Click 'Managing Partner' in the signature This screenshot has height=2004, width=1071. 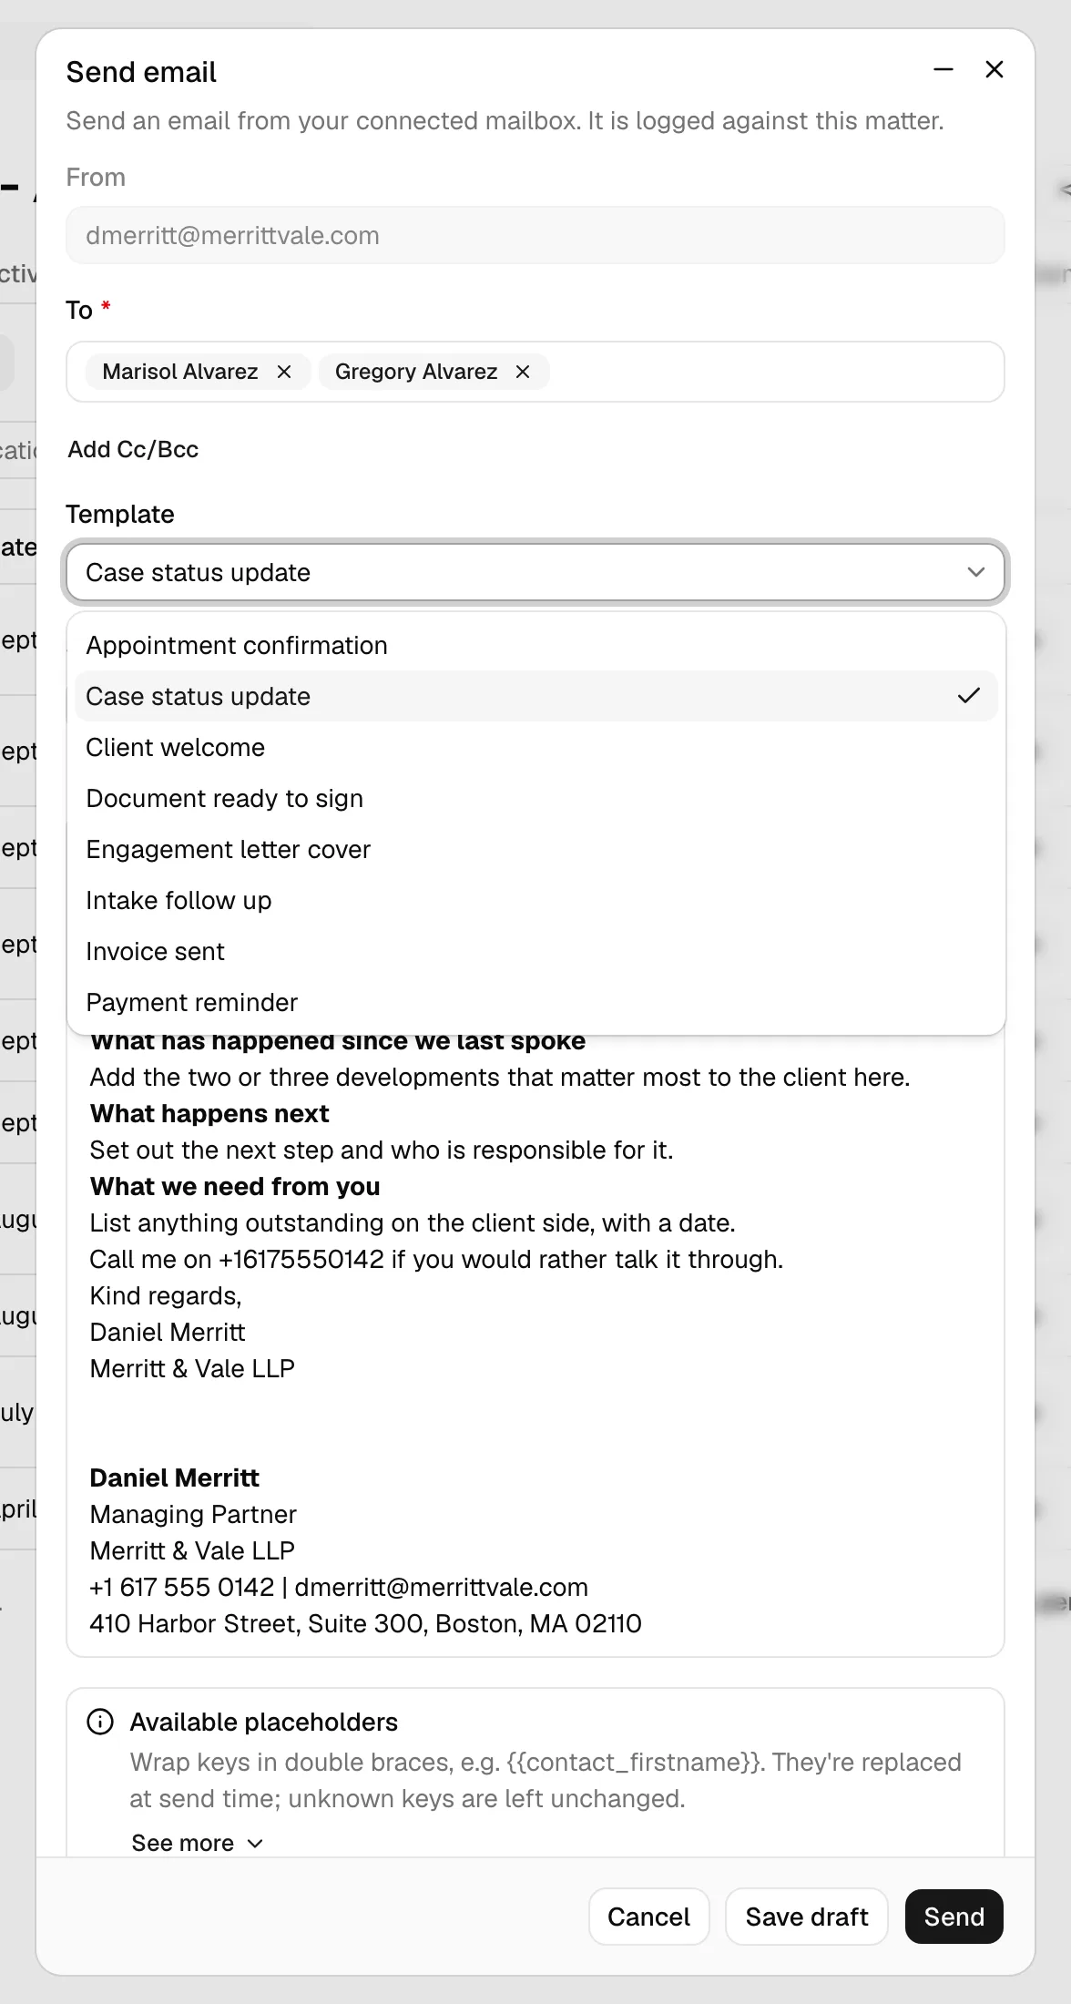pyautogui.click(x=193, y=1514)
